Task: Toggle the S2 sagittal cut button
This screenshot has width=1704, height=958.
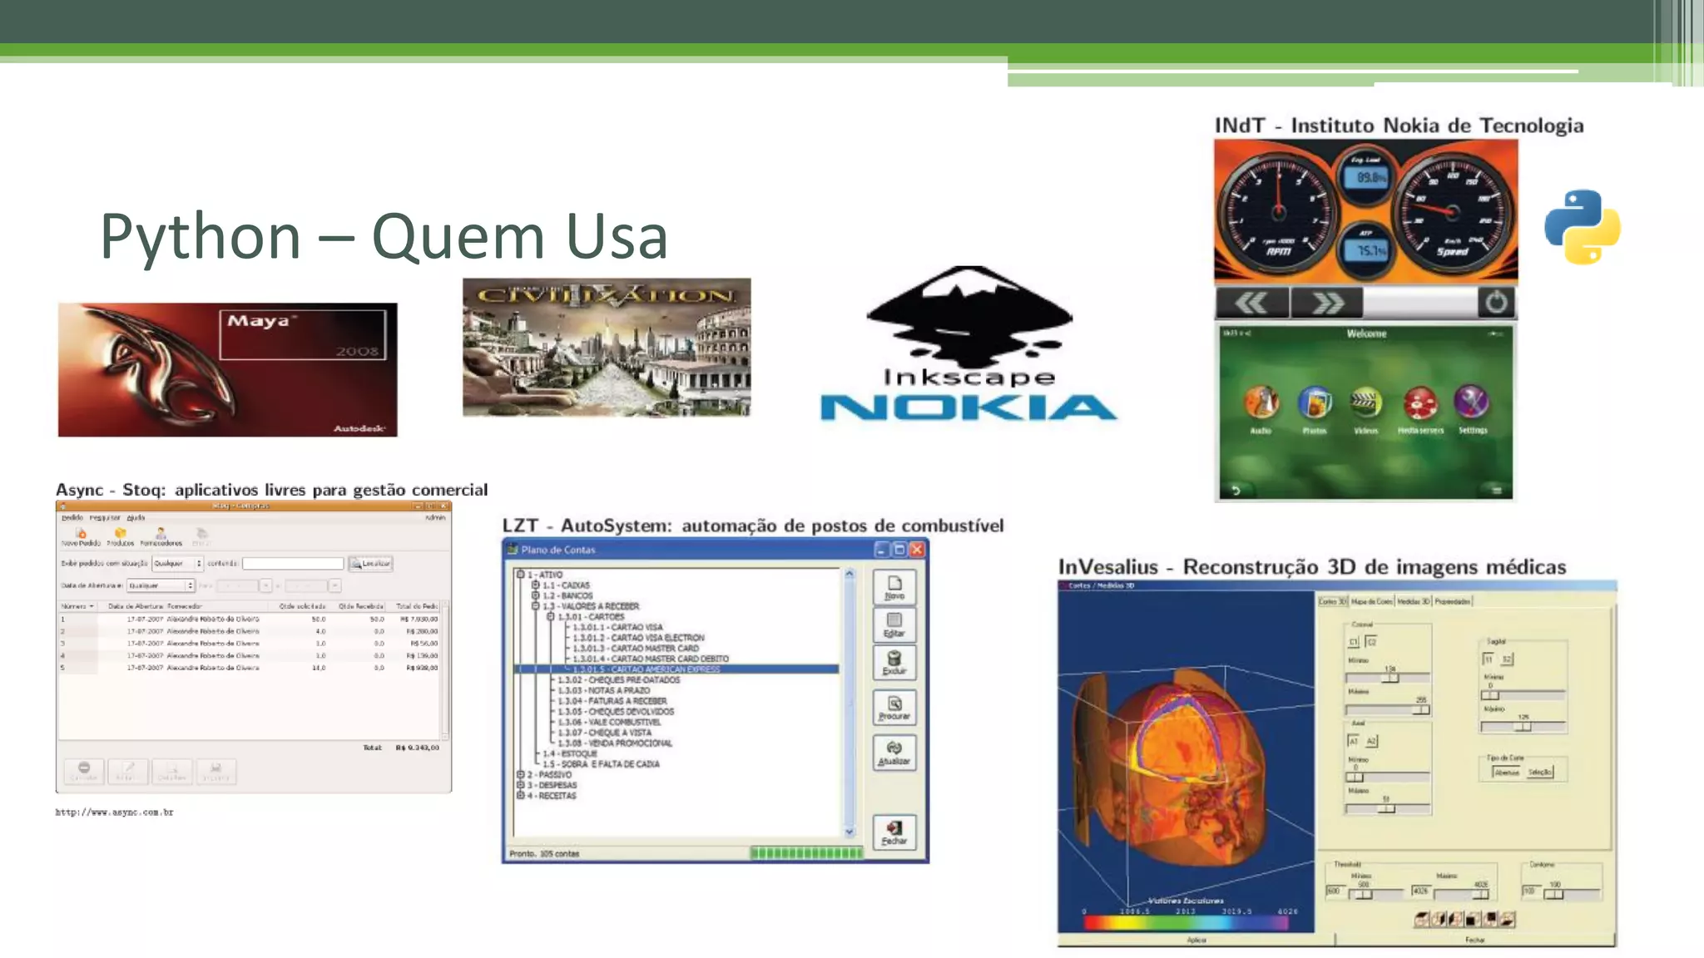Action: pyautogui.click(x=1507, y=659)
